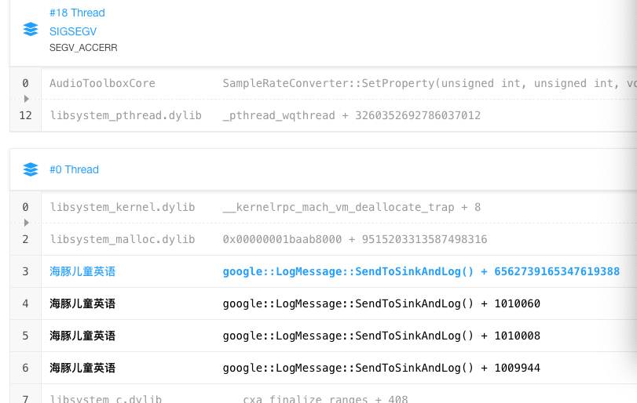Expand hidden frames below libsystem_kernel.dylib frame 0
637x403 pixels.
pos(26,223)
